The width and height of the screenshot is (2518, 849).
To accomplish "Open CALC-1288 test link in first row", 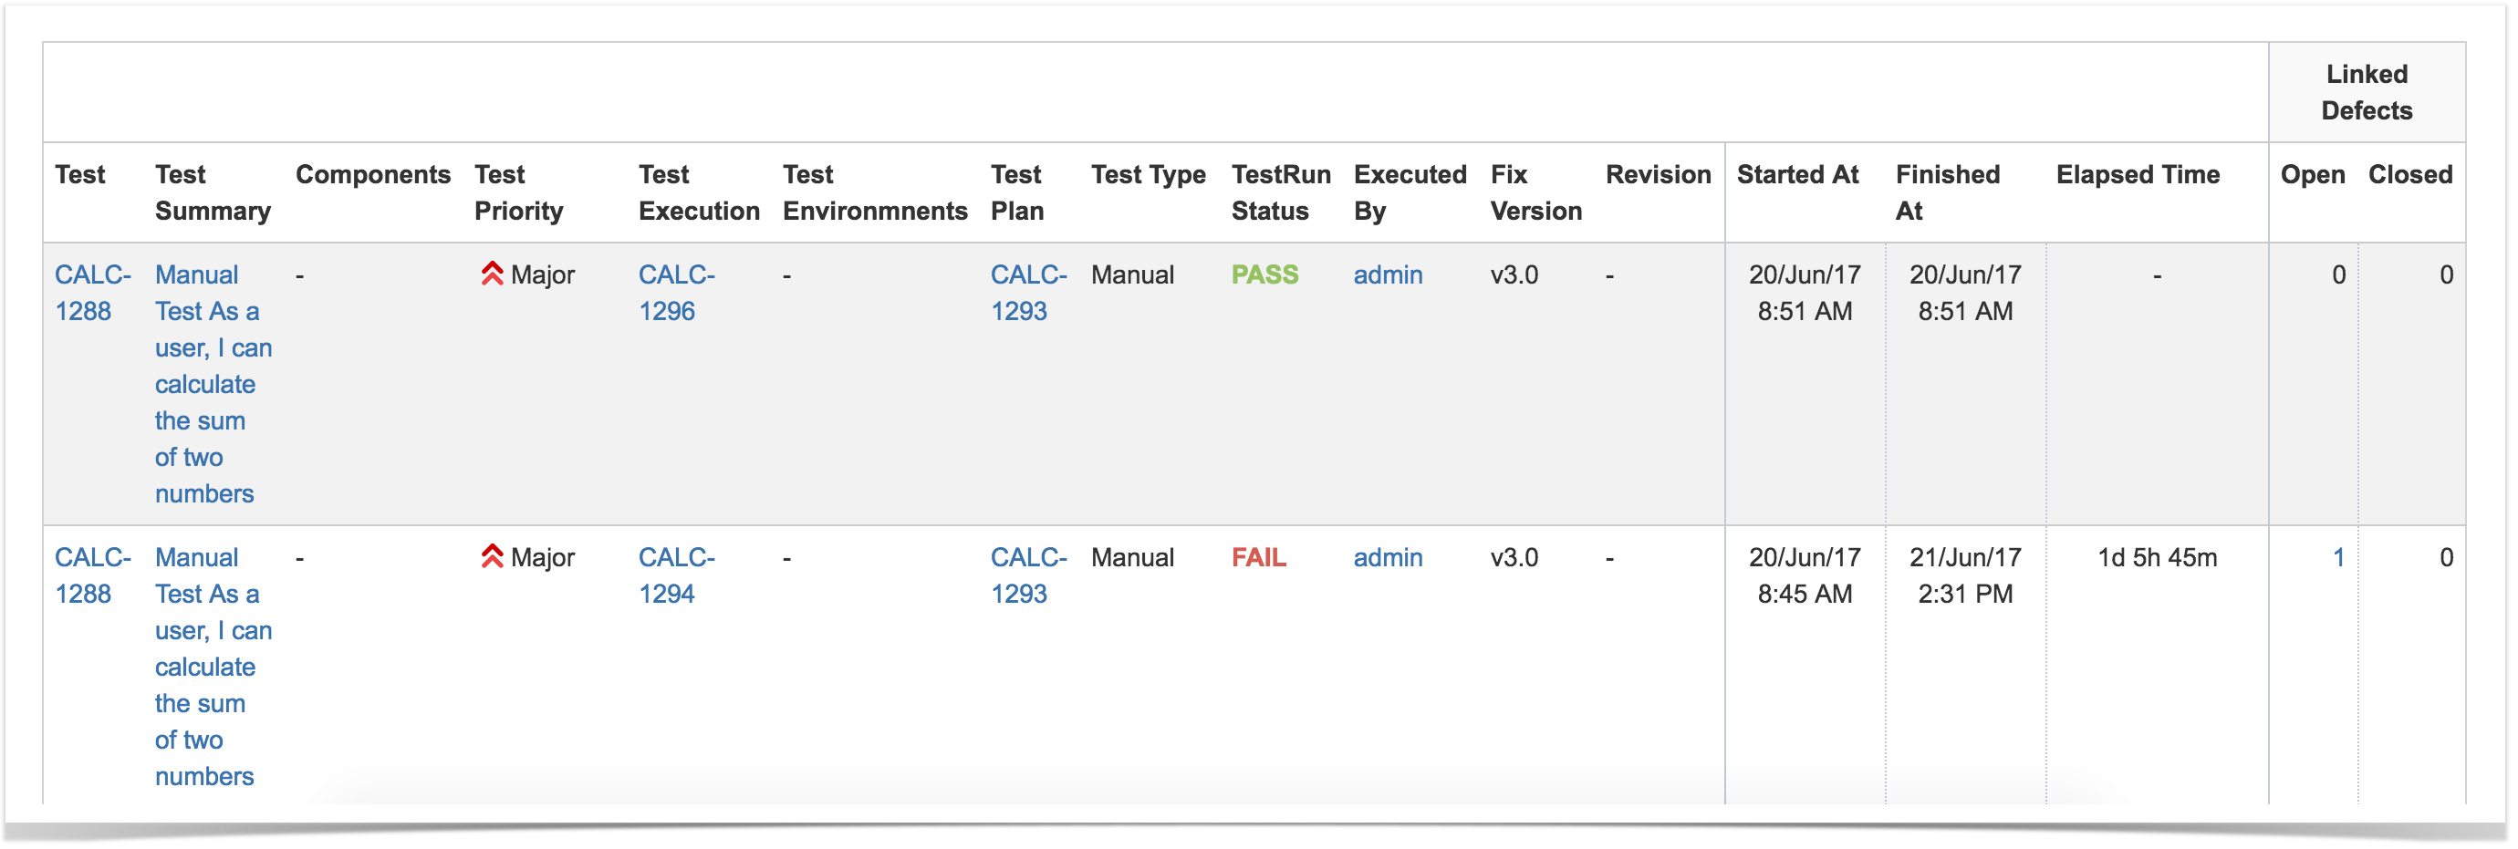I will pos(92,293).
